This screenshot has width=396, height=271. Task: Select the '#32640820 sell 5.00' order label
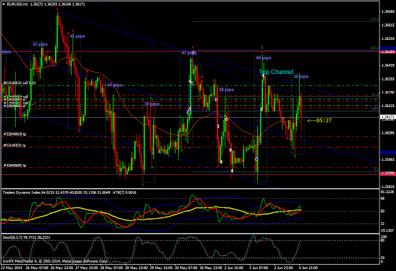(x=20, y=83)
